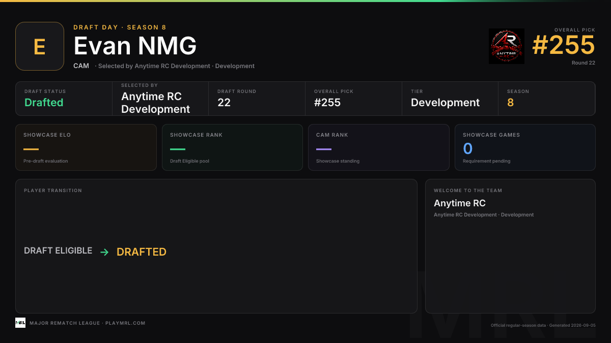Click the #255 value in the stats bar
Screen dimensions: 611x343
click(327, 103)
